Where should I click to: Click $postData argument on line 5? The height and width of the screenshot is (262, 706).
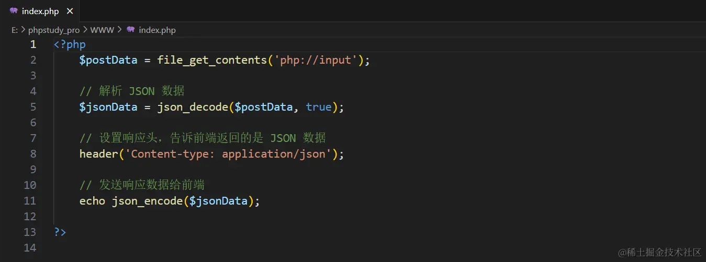pos(264,107)
